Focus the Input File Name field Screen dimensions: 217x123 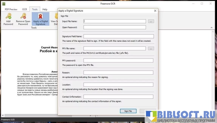pos(115,21)
